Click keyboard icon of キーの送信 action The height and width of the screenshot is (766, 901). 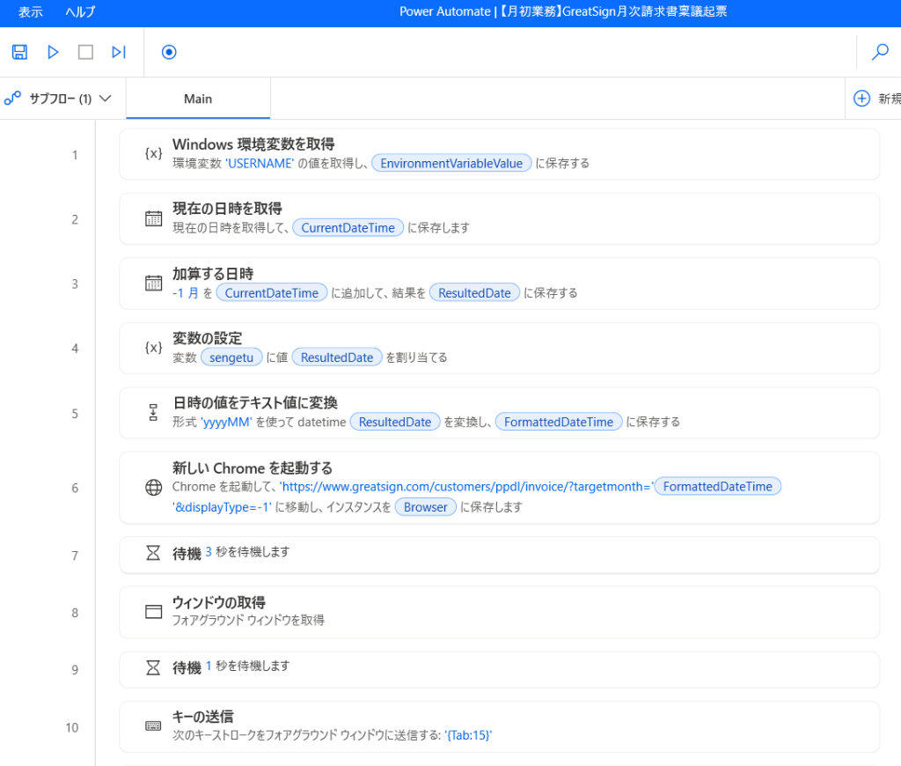(x=153, y=726)
